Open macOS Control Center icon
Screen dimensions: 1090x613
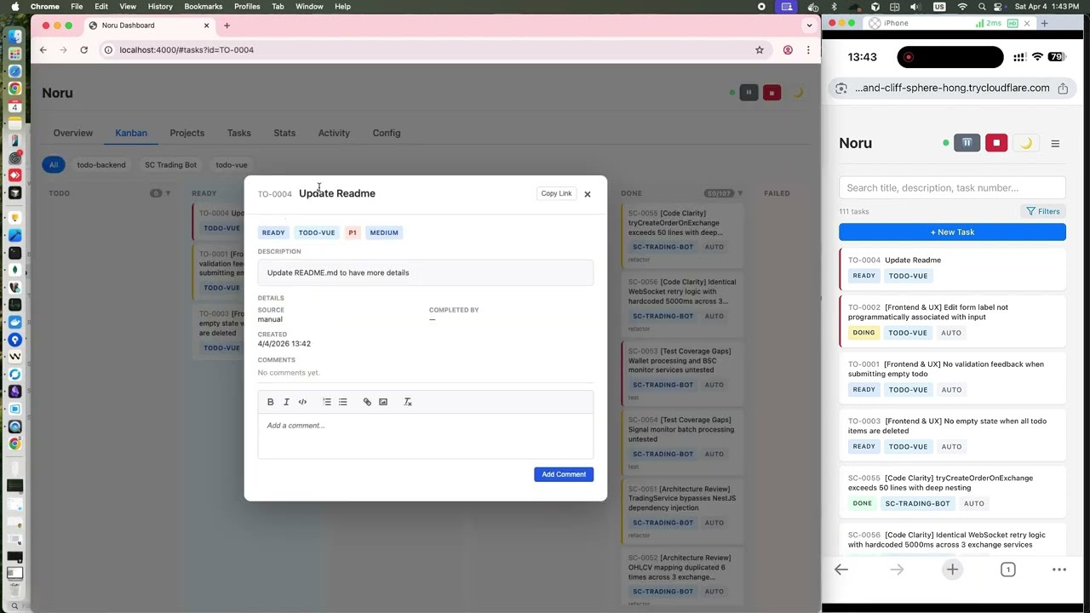pos(997,7)
